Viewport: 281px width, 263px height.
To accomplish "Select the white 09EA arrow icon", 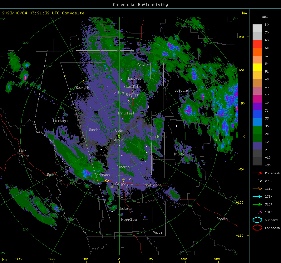I will [257, 181].
